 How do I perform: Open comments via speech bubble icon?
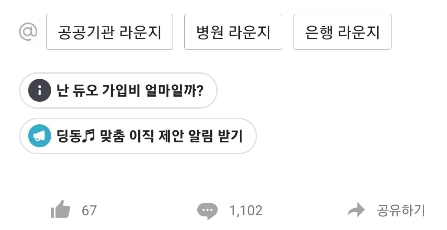(x=207, y=211)
